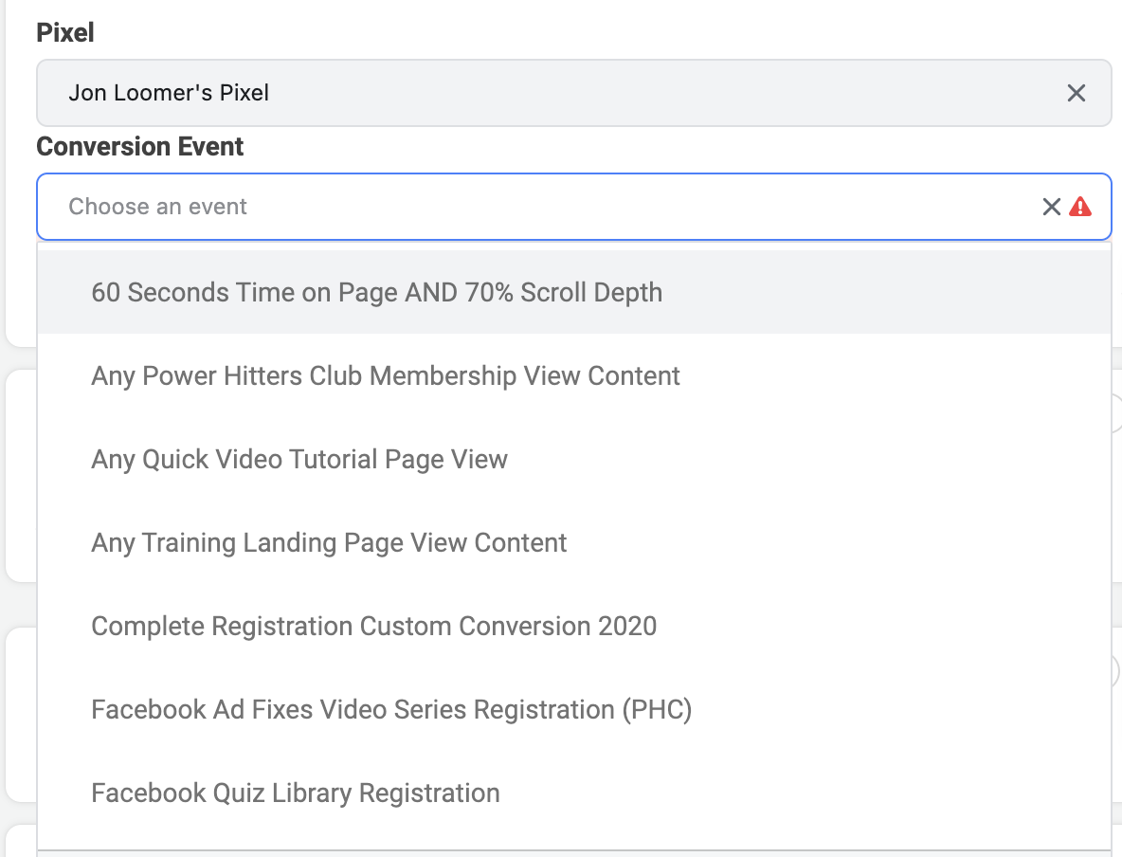The width and height of the screenshot is (1122, 857).
Task: Pick 'Any Quick Video Tutorial Page View' event
Action: click(574, 459)
